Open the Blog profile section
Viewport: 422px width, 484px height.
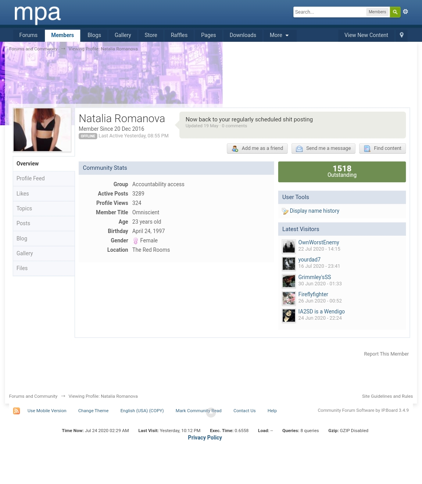pyautogui.click(x=44, y=238)
